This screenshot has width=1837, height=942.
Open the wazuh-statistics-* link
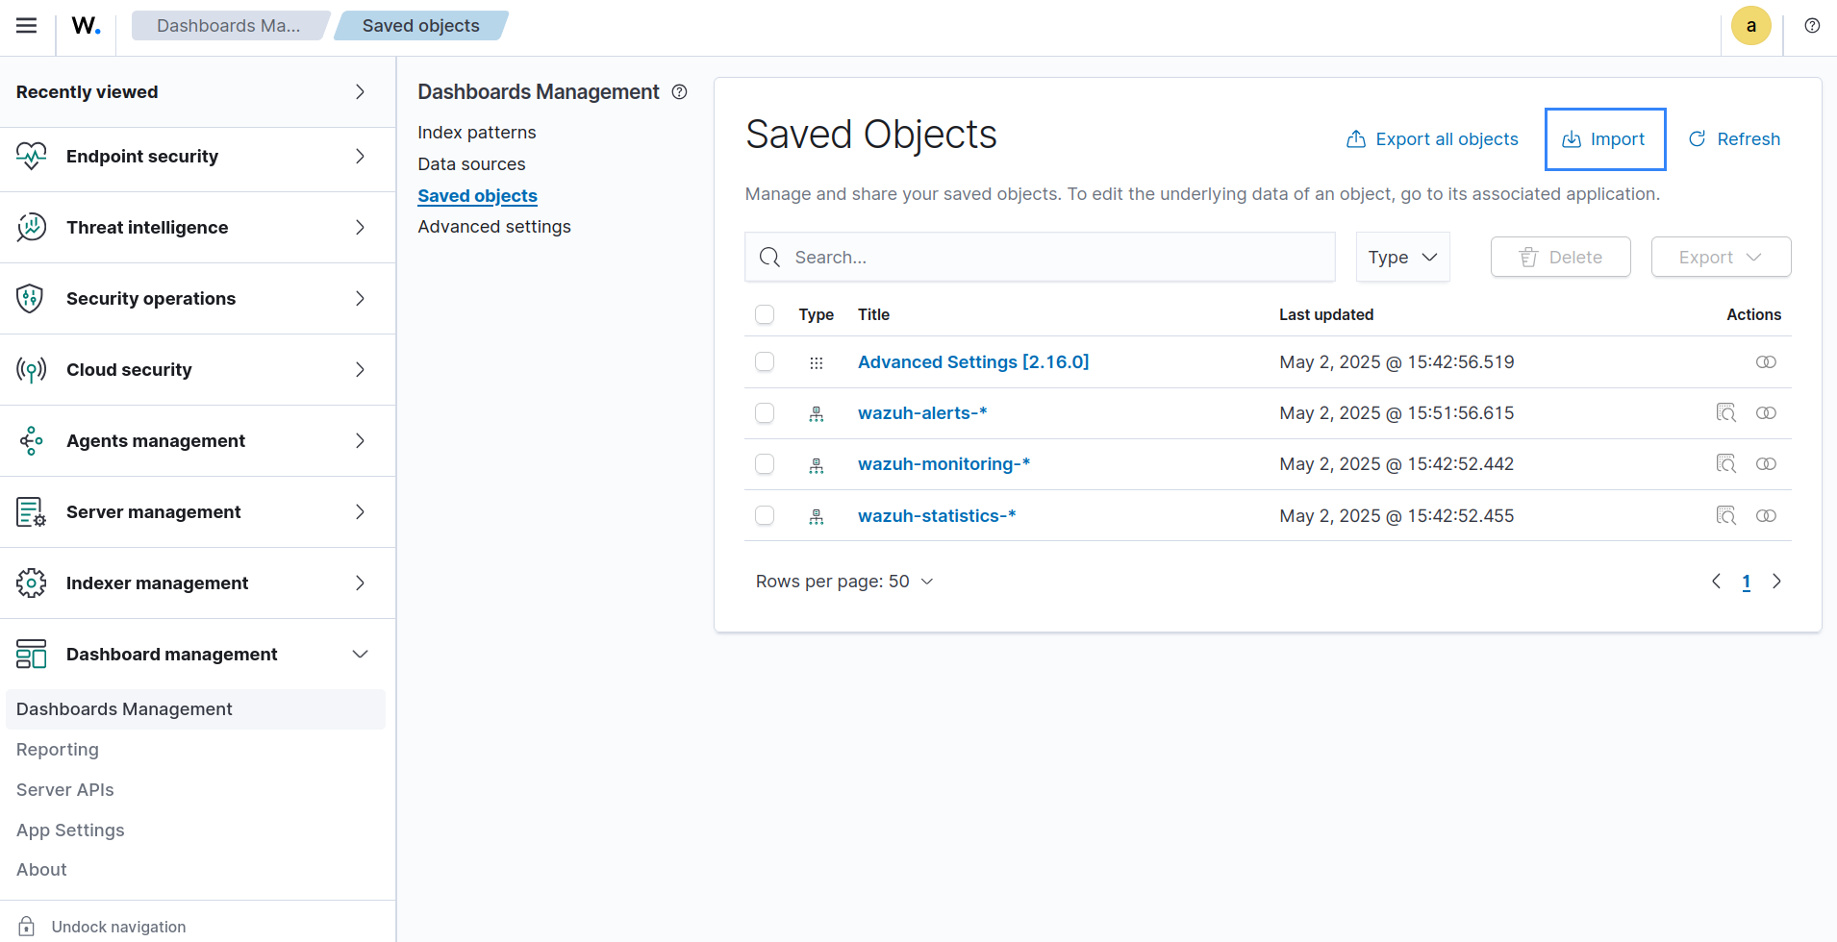click(x=937, y=516)
